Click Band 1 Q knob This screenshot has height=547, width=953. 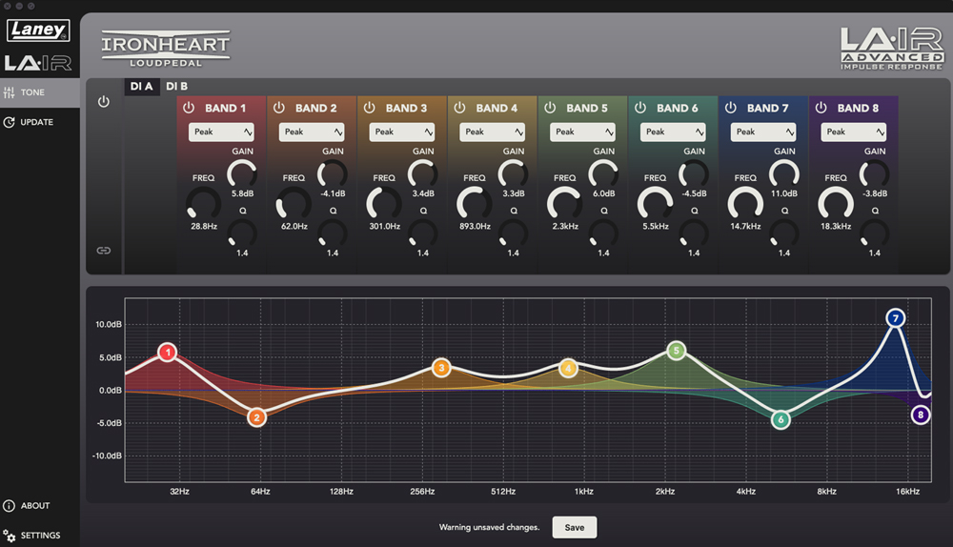coord(242,233)
